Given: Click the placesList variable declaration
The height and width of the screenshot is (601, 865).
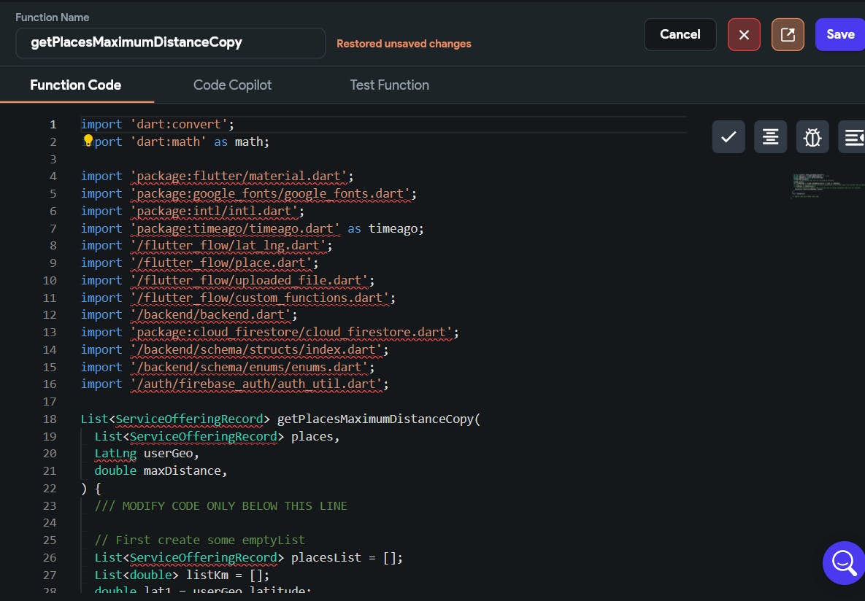Looking at the screenshot, I should [326, 557].
